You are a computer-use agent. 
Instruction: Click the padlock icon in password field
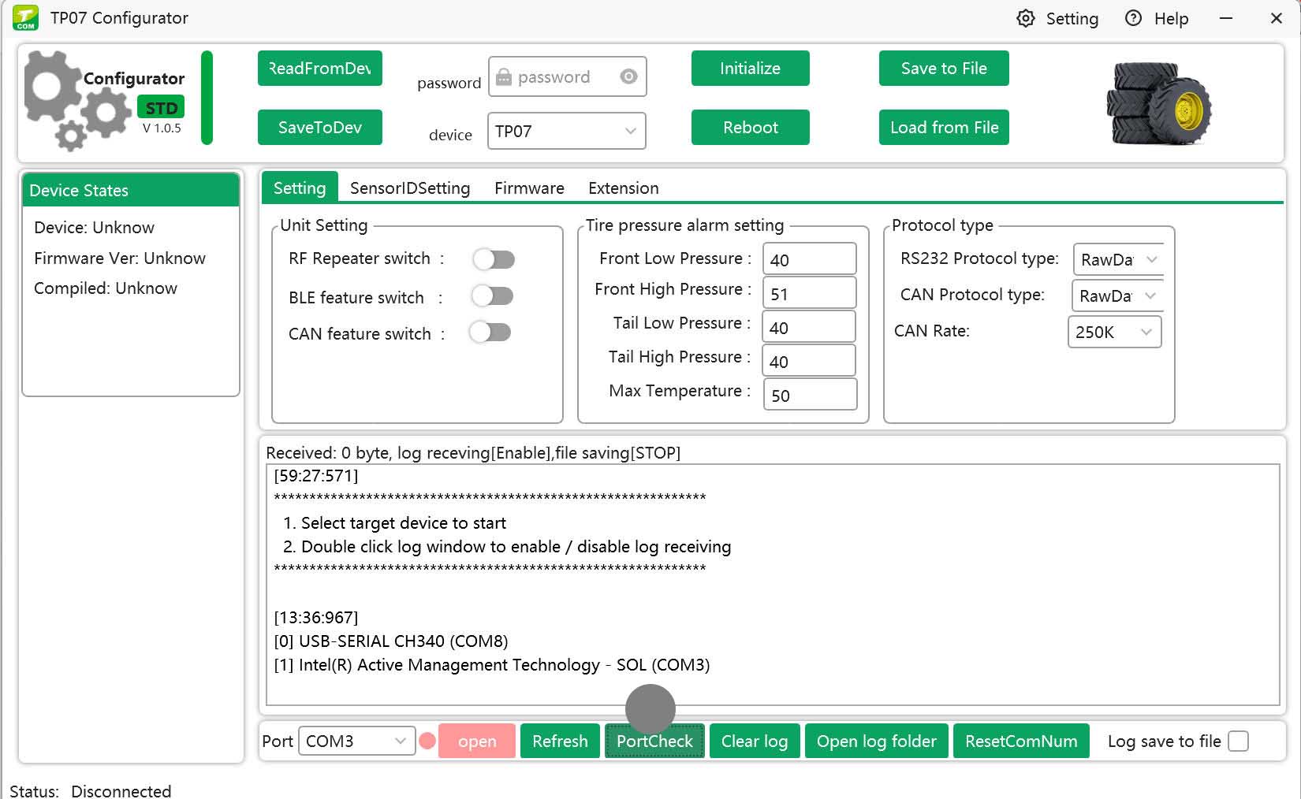pyautogui.click(x=504, y=76)
